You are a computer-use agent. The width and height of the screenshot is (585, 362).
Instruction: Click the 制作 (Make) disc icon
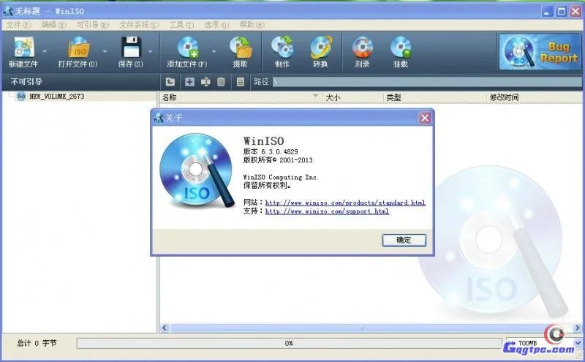[282, 47]
